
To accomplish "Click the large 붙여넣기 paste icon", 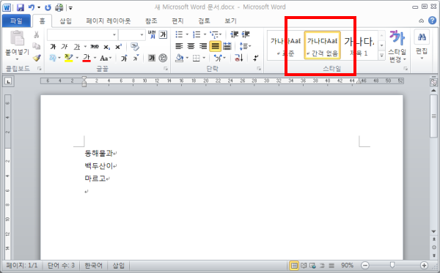I will click(17, 38).
